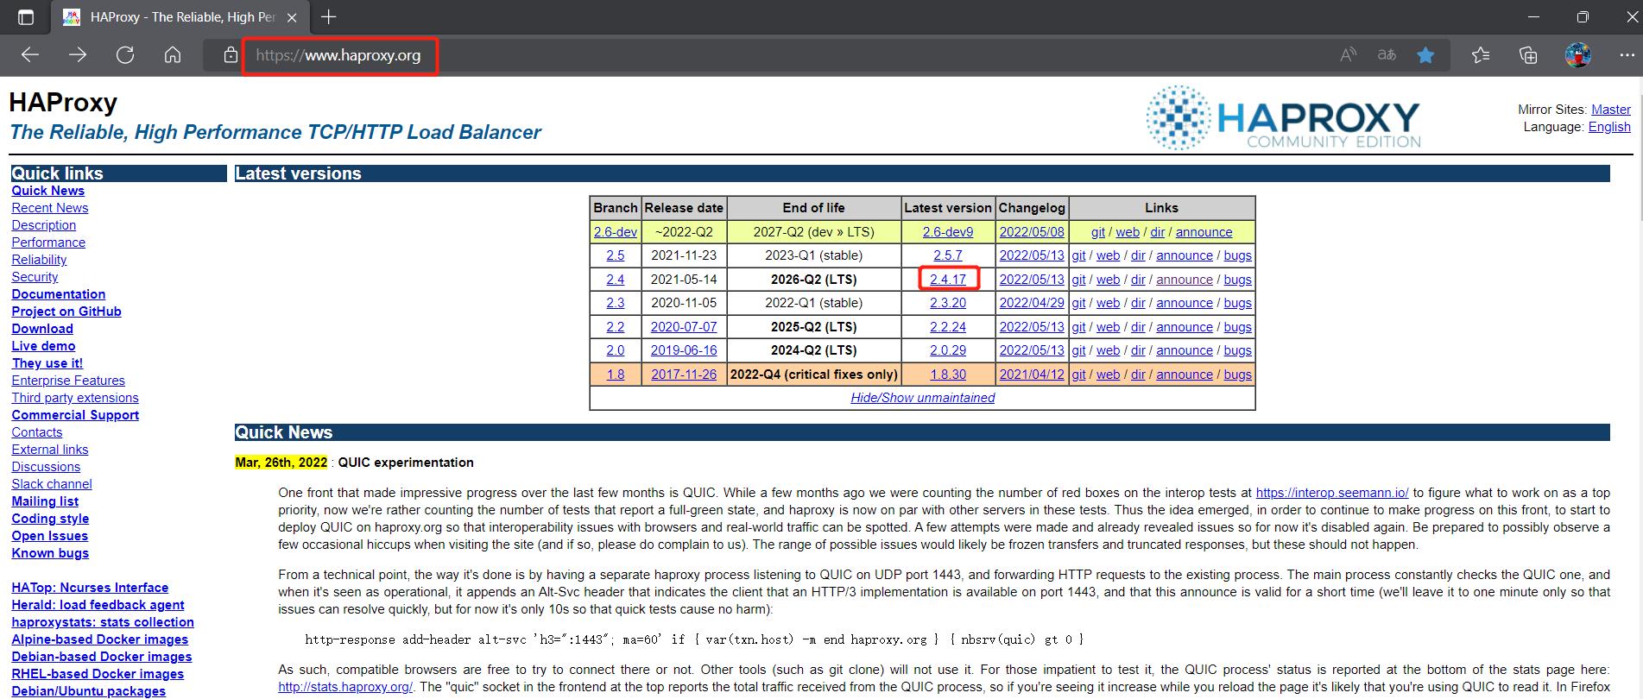Open the 2.6-dev9 version link
This screenshot has height=699, width=1643.
point(948,232)
